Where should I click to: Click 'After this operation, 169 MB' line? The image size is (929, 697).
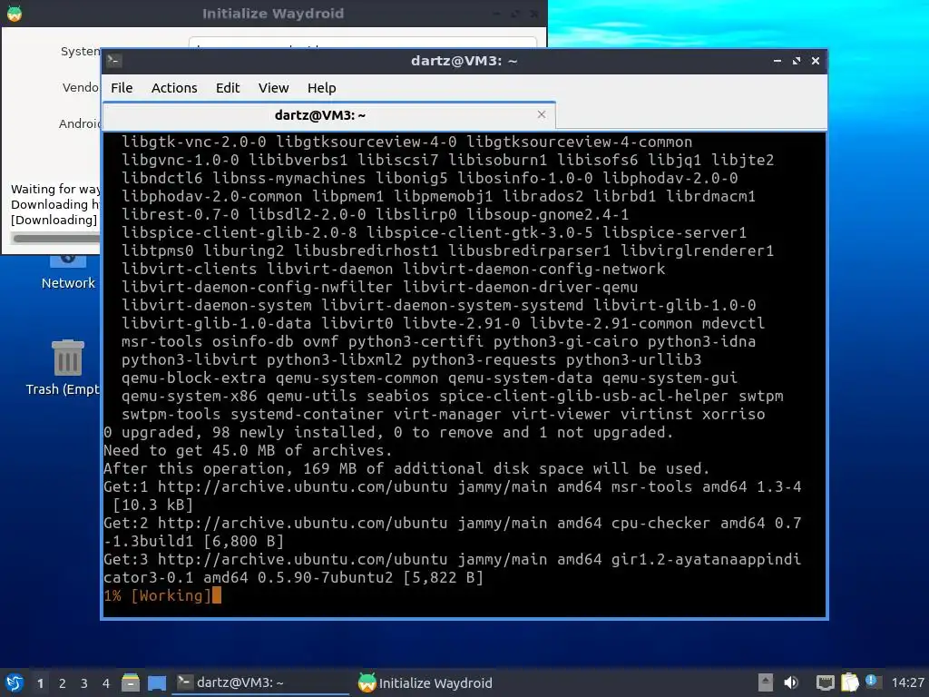tap(406, 468)
